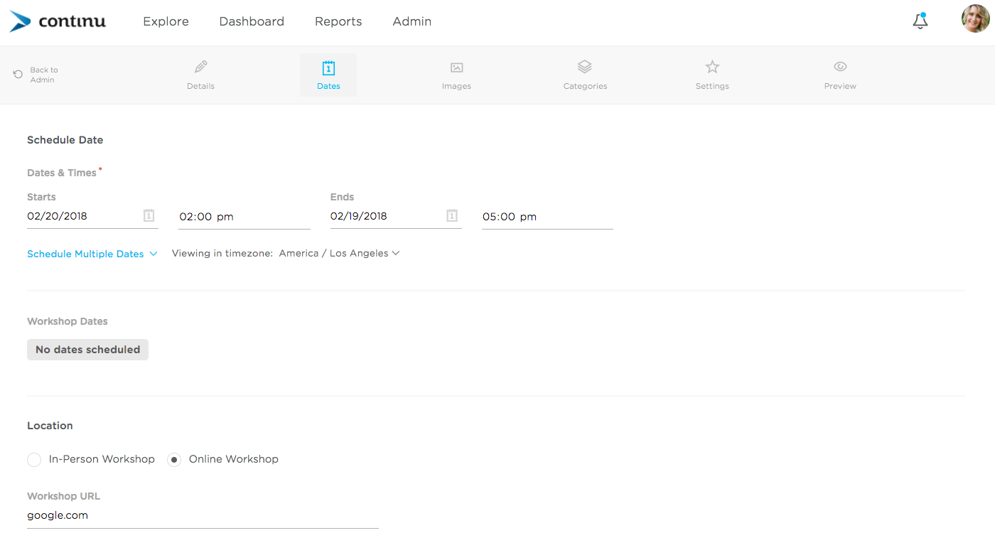Select the In-Person Workshop option
This screenshot has height=533, width=995.
coord(91,459)
